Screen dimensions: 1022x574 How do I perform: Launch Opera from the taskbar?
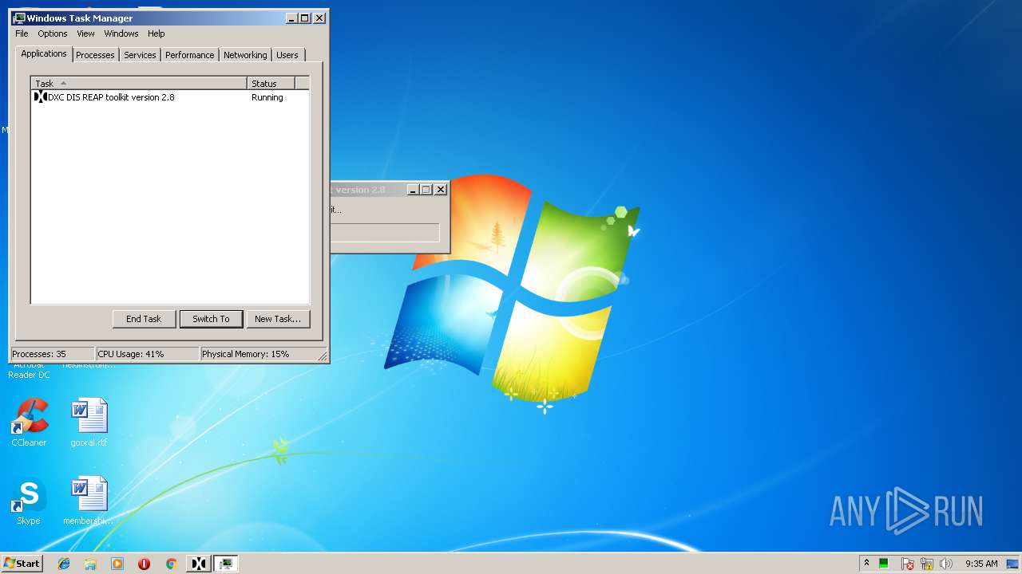(144, 564)
